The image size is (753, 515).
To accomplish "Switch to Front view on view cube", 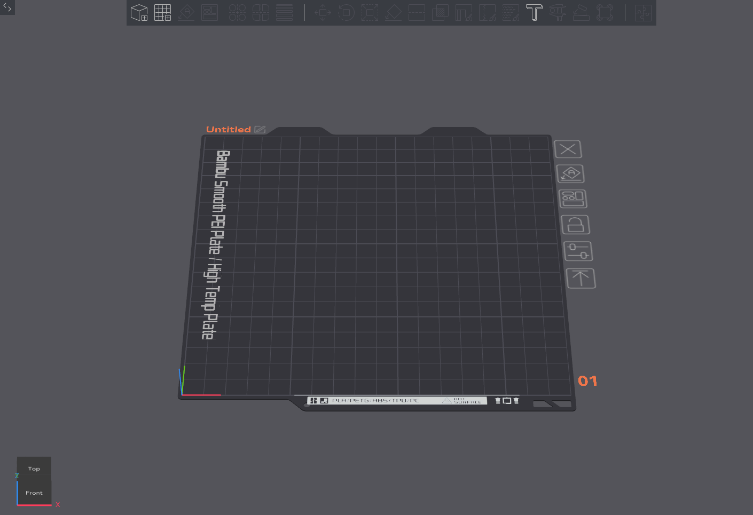I will tap(34, 493).
